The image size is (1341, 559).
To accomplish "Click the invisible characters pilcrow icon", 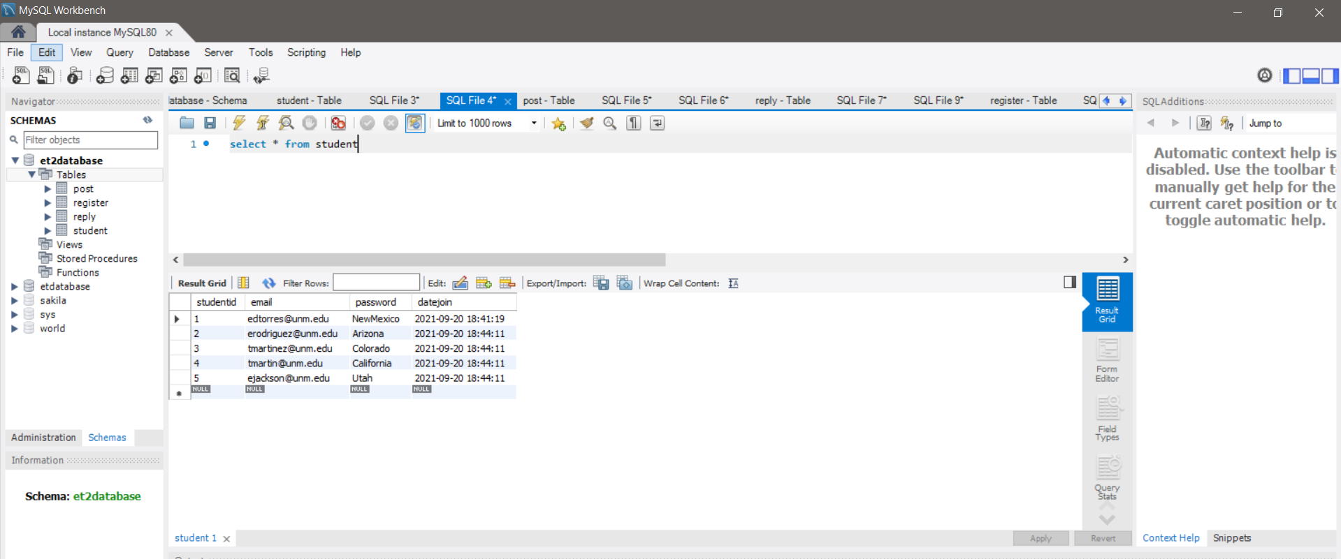I will 634,124.
